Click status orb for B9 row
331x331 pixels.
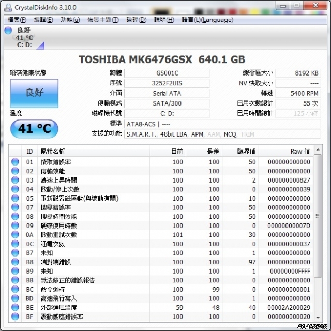point(15,271)
